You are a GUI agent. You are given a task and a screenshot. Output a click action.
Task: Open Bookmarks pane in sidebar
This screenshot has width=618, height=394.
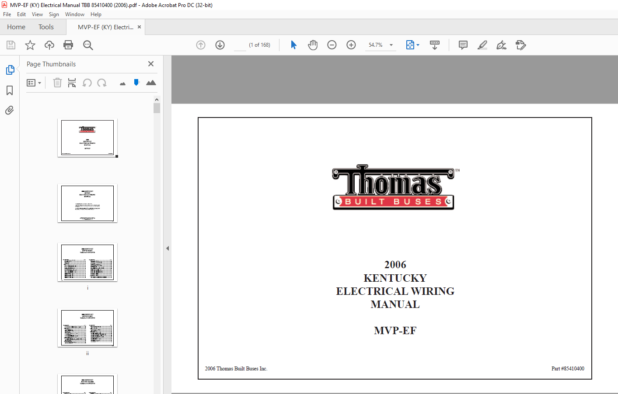10,90
